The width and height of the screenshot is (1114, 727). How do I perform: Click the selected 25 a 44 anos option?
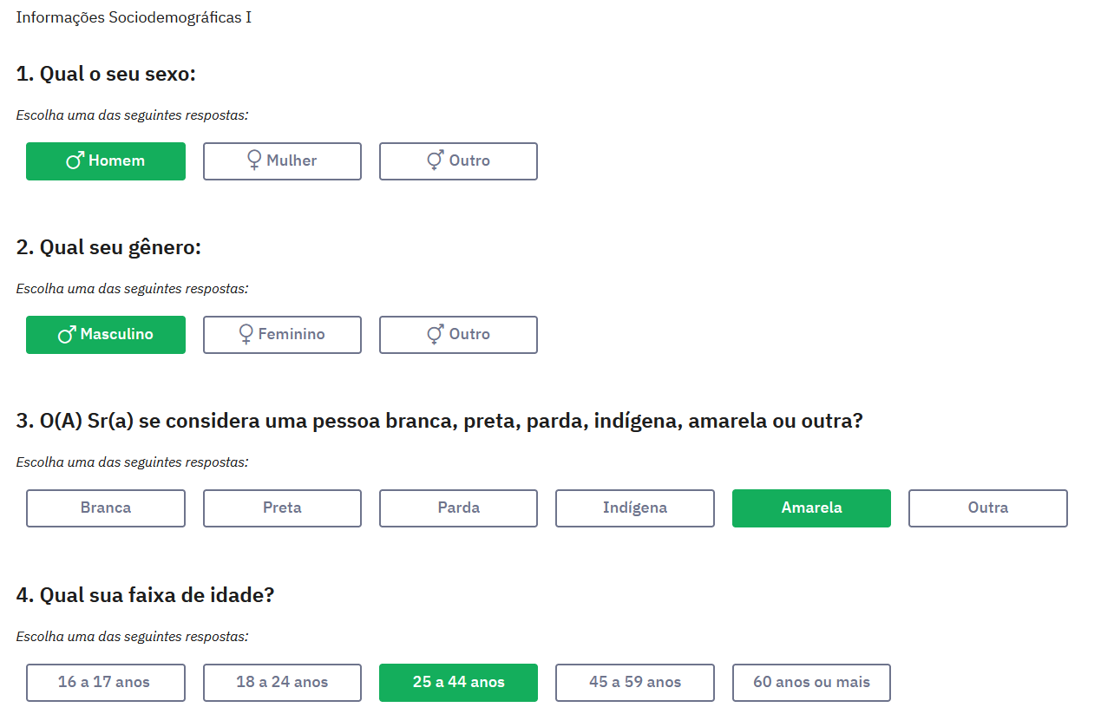458,683
